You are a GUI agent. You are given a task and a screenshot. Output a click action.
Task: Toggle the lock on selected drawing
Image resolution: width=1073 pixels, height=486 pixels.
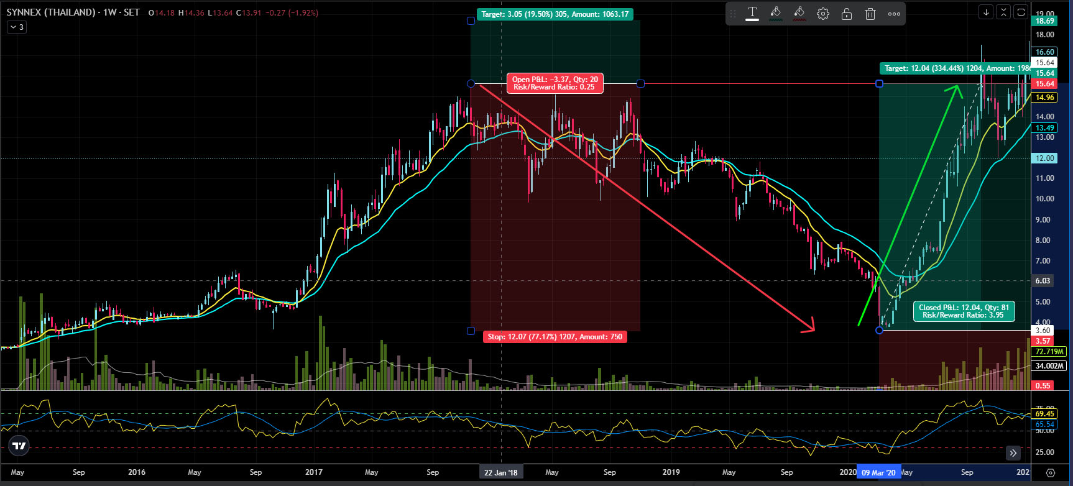tap(847, 14)
